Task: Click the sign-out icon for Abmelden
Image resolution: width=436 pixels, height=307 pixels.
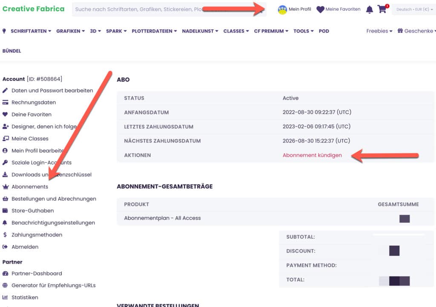Action: pyautogui.click(x=5, y=247)
